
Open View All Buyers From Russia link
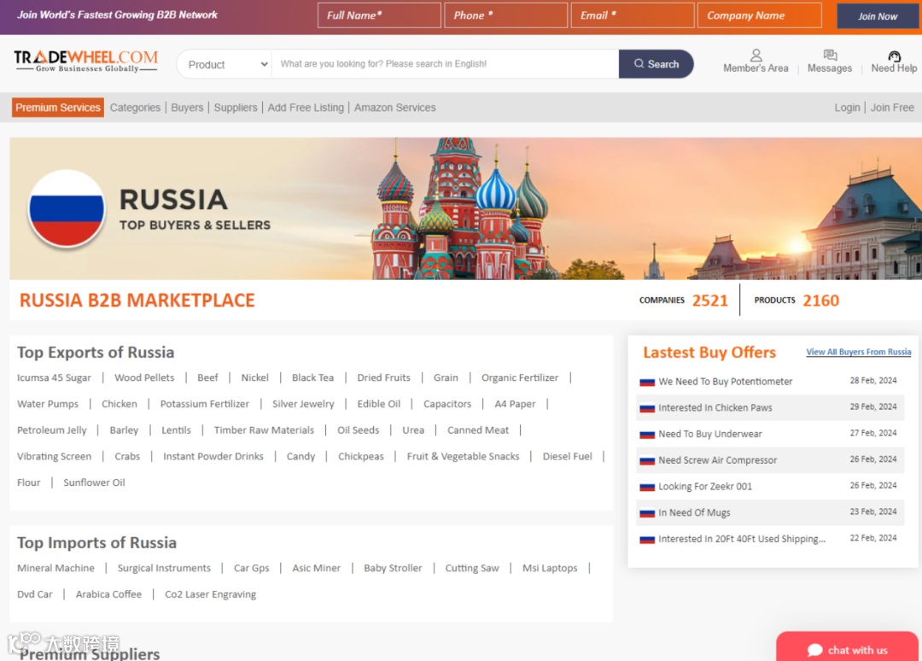tap(859, 352)
